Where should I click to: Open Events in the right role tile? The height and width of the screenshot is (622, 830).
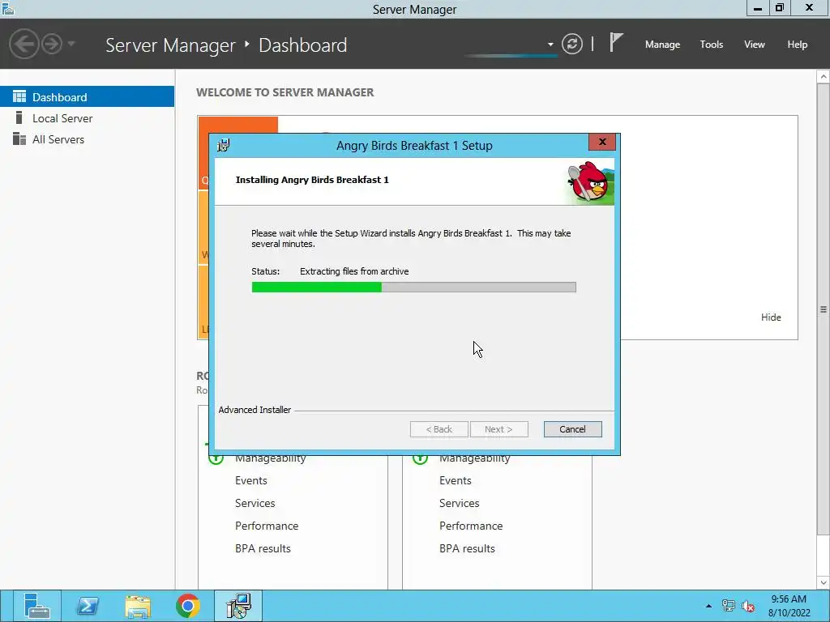[x=456, y=480]
